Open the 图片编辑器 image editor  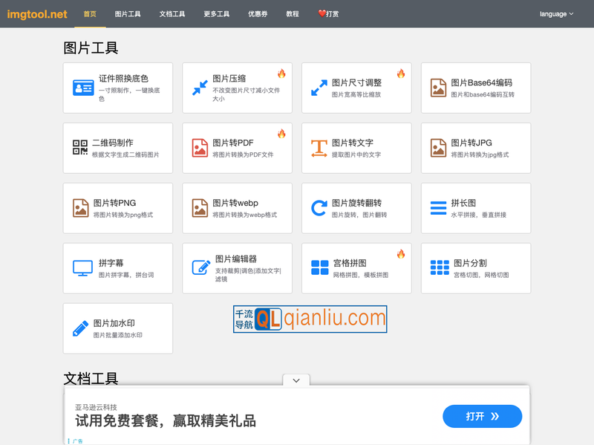(x=237, y=268)
